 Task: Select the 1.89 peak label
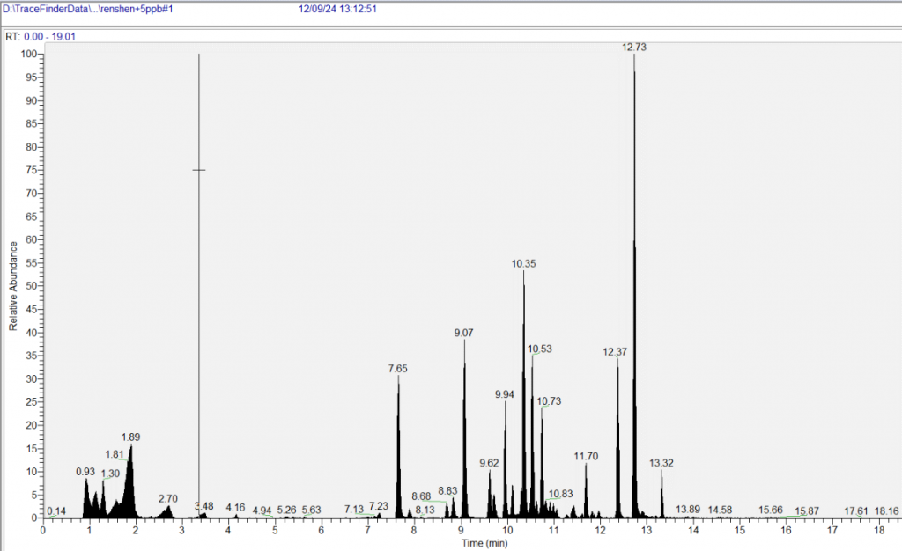pyautogui.click(x=130, y=437)
